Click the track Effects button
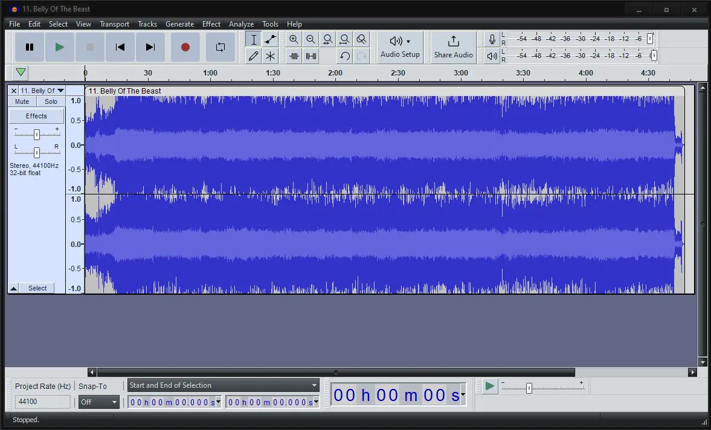The height and width of the screenshot is (430, 711). click(x=36, y=116)
